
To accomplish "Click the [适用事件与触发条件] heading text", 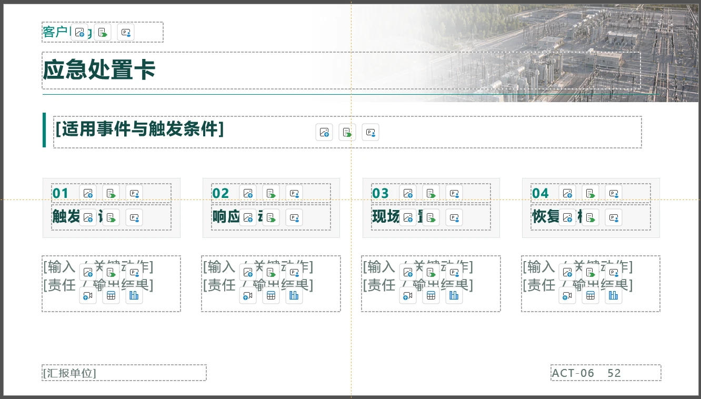I will coord(139,128).
